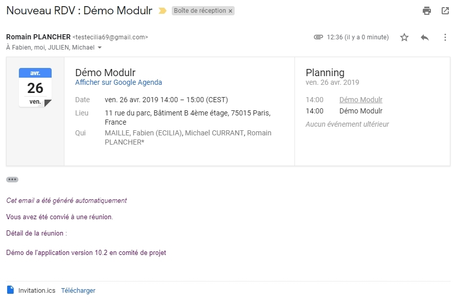Reply using the arrow icon
The width and height of the screenshot is (457, 304).
425,37
